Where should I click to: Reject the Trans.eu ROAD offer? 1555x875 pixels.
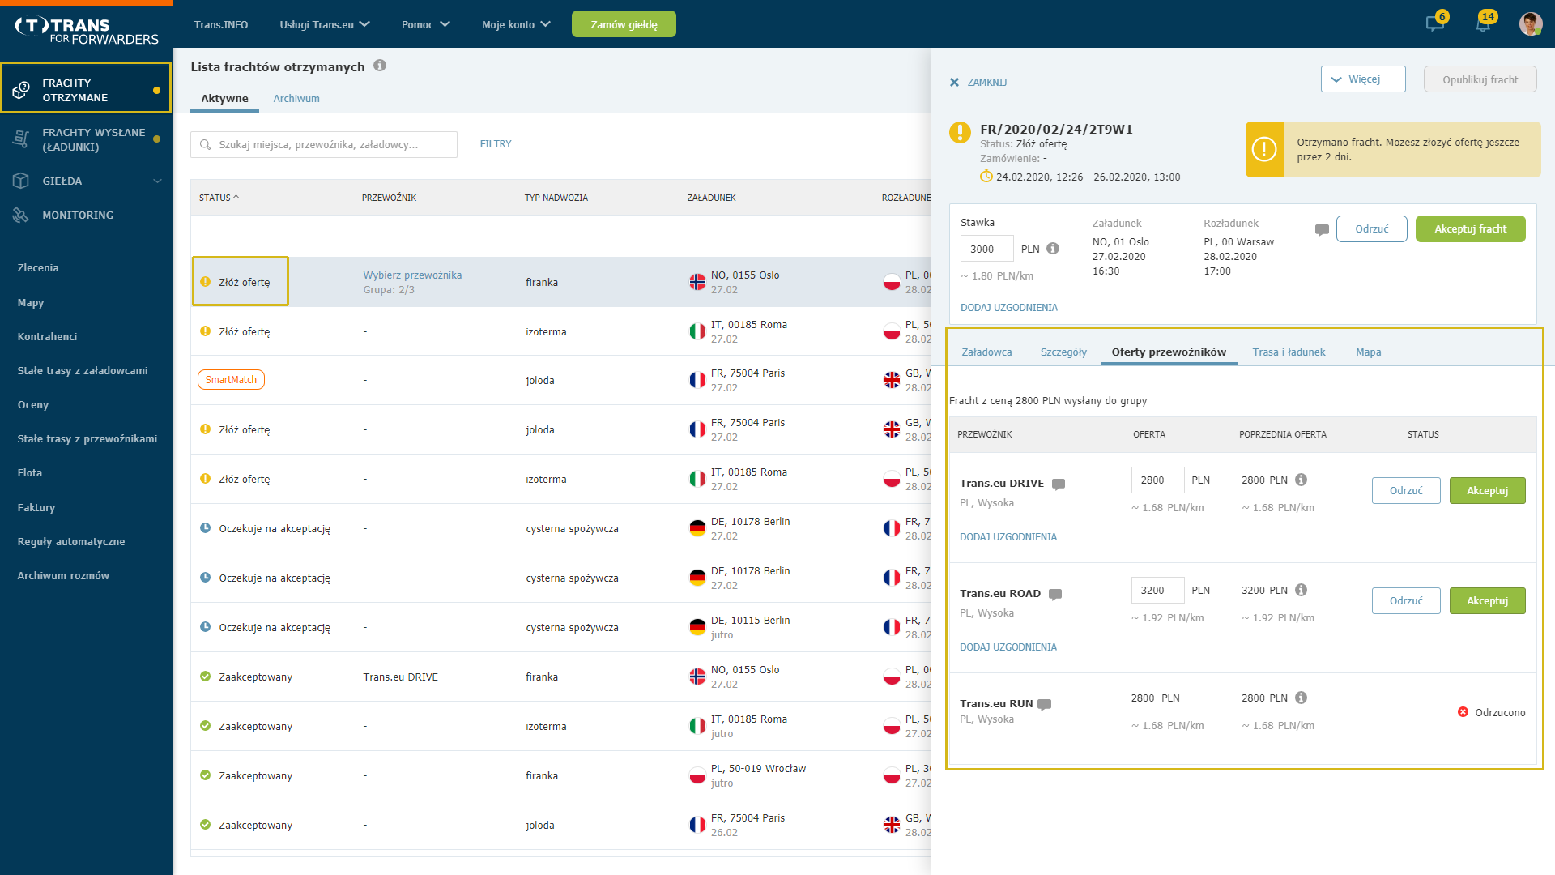[x=1406, y=600]
